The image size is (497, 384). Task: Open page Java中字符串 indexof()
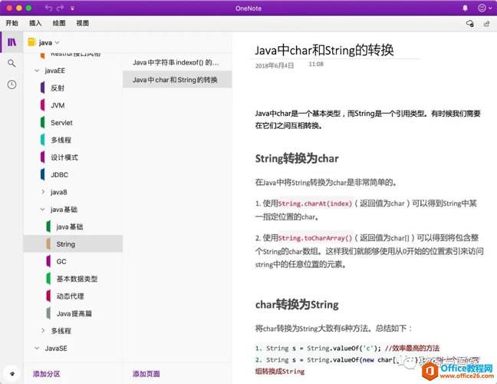coord(176,61)
